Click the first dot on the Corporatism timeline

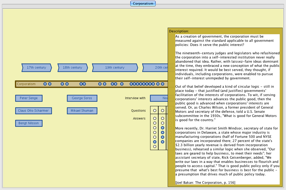45,84
